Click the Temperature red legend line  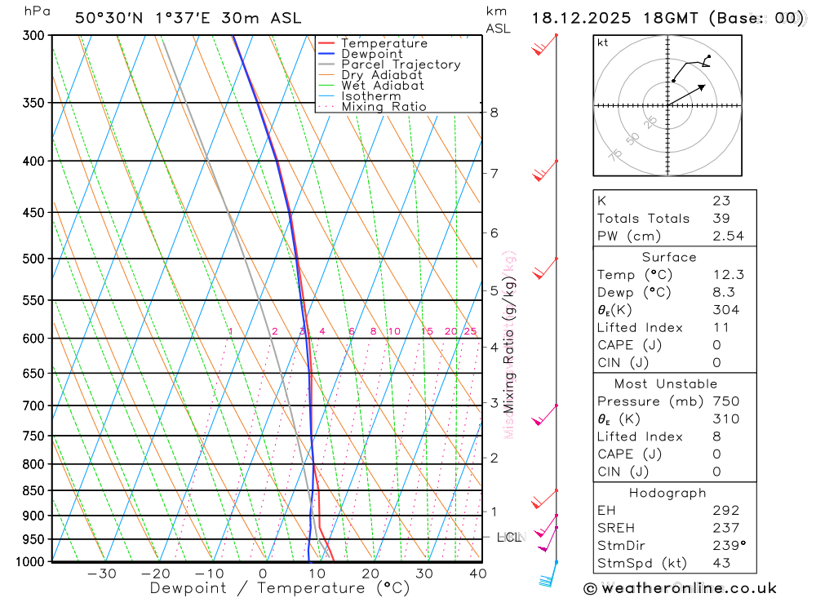pos(326,43)
